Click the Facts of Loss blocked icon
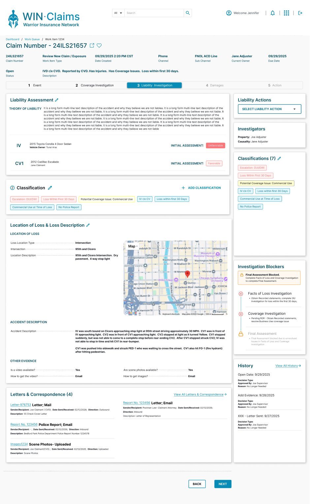 [241, 294]
